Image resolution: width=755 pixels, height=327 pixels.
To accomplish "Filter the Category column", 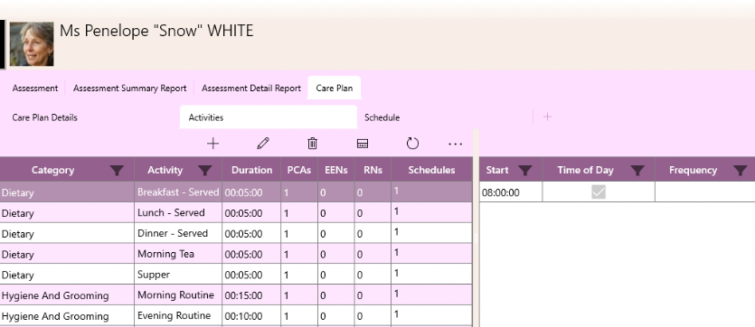I will click(x=117, y=170).
